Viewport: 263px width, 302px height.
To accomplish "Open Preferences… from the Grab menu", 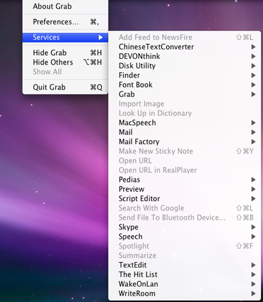I will (x=65, y=22).
